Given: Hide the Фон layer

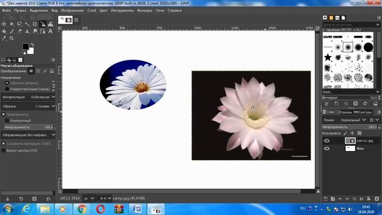Looking at the screenshot, I should (x=326, y=149).
